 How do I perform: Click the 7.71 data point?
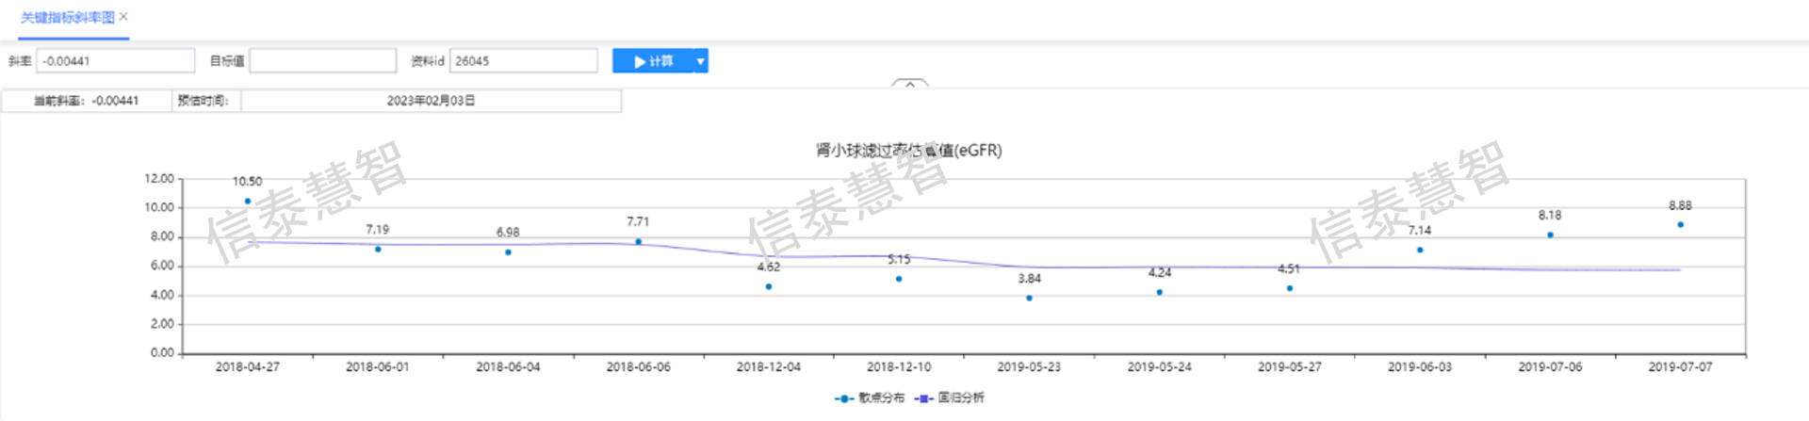tap(638, 241)
